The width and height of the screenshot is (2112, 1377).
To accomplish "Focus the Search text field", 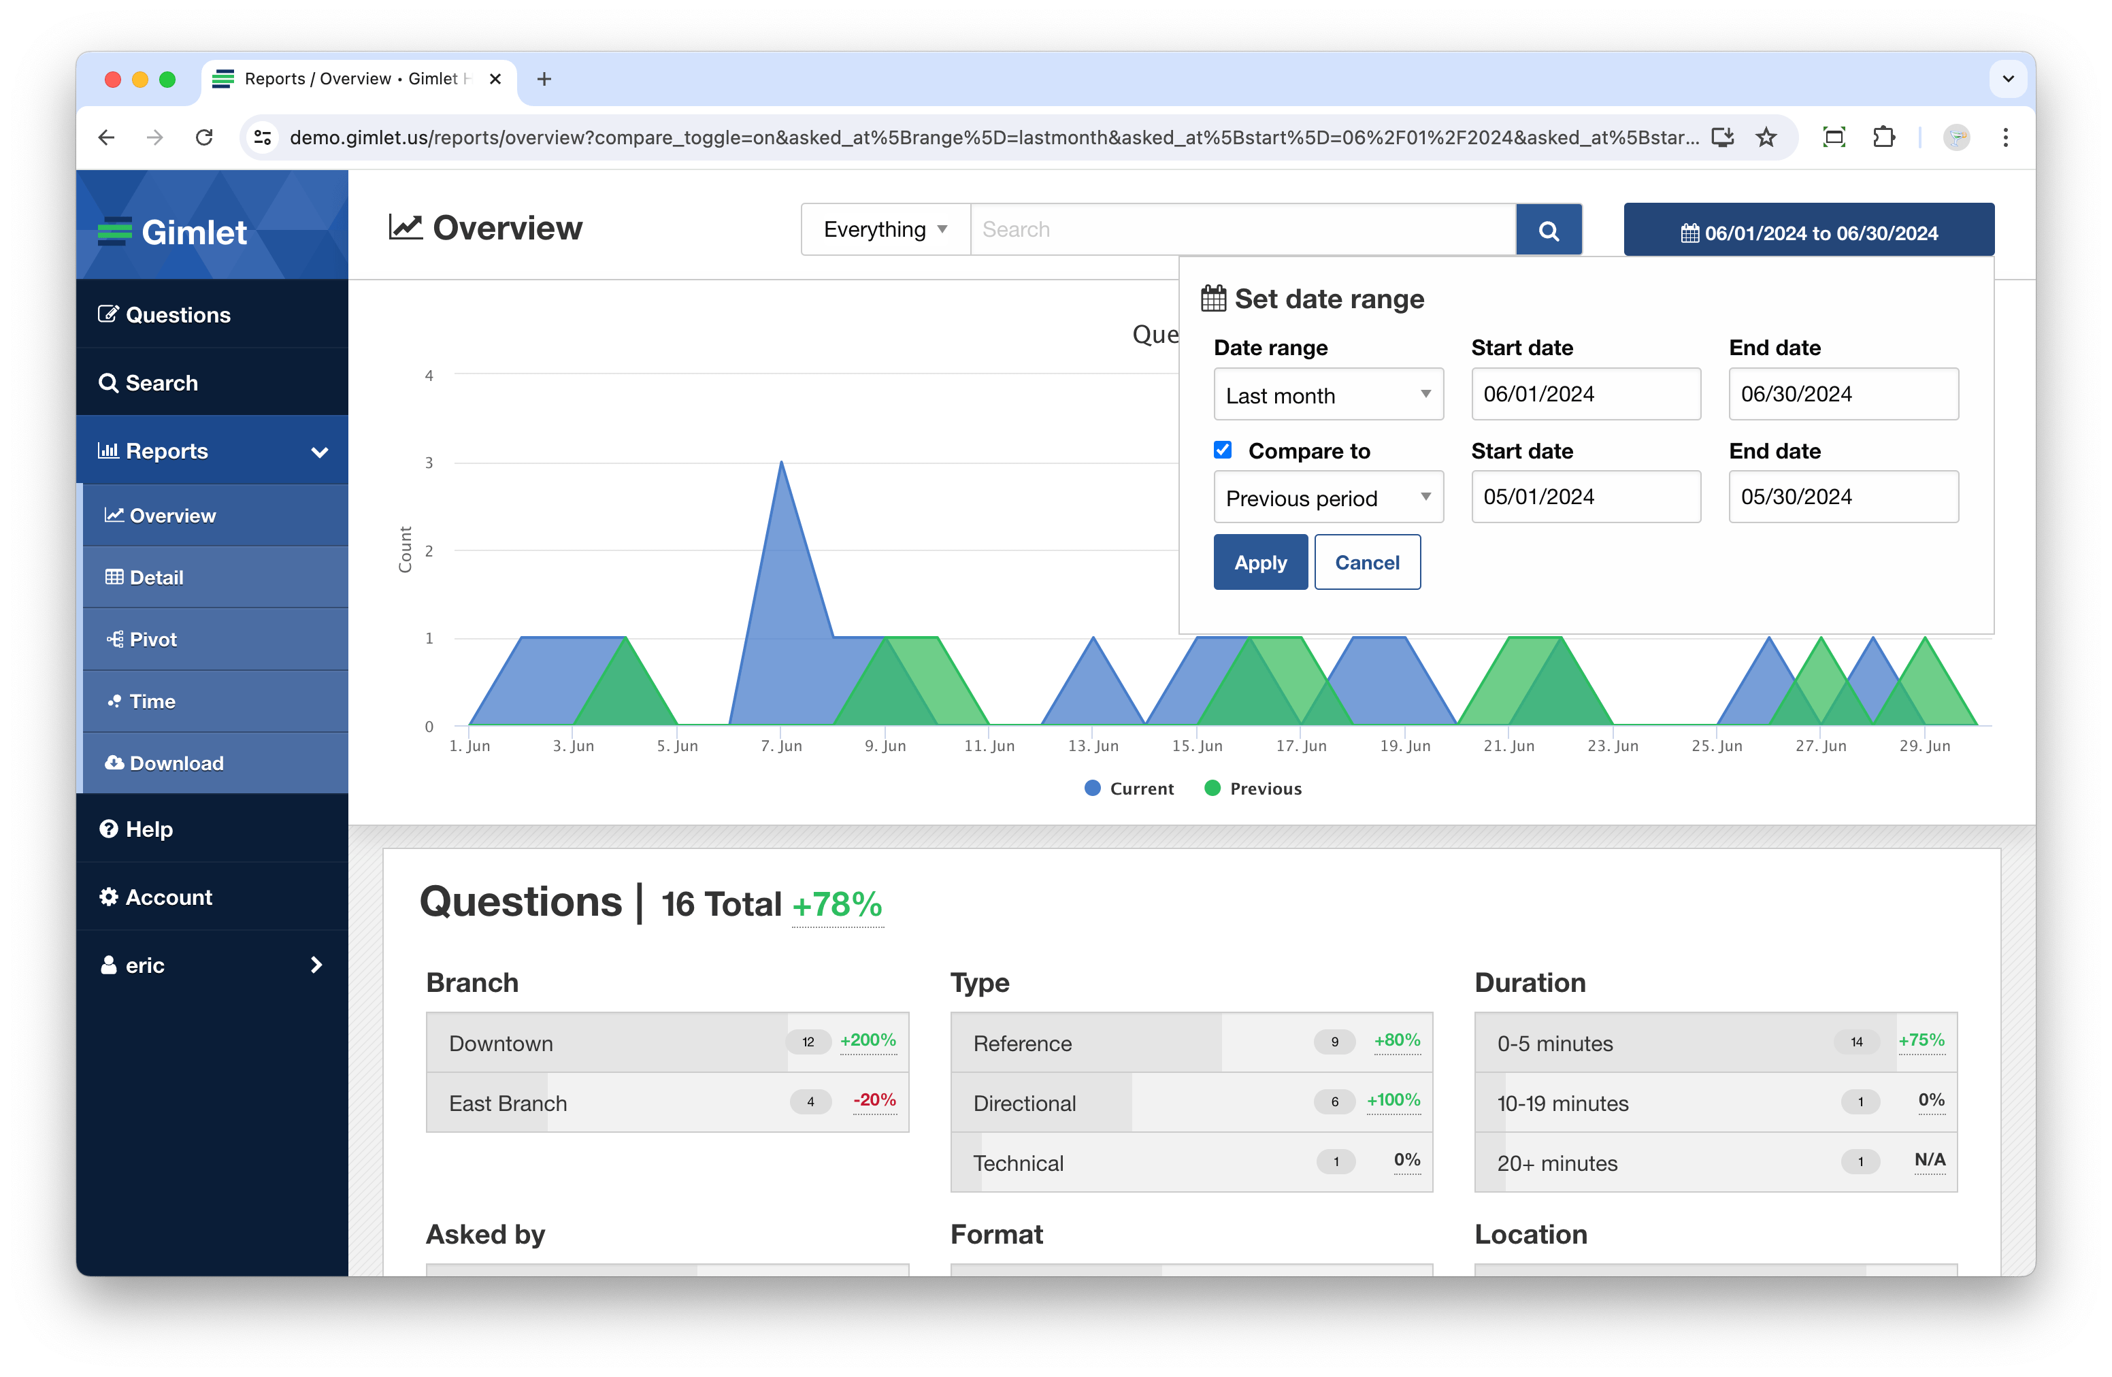I will pos(1242,230).
